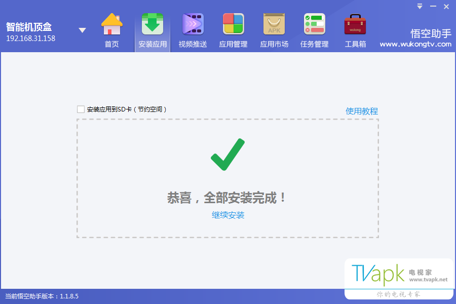Image resolution: width=456 pixels, height=304 pixels.
Task: Select the 安装应用 install icon
Action: coord(153,24)
